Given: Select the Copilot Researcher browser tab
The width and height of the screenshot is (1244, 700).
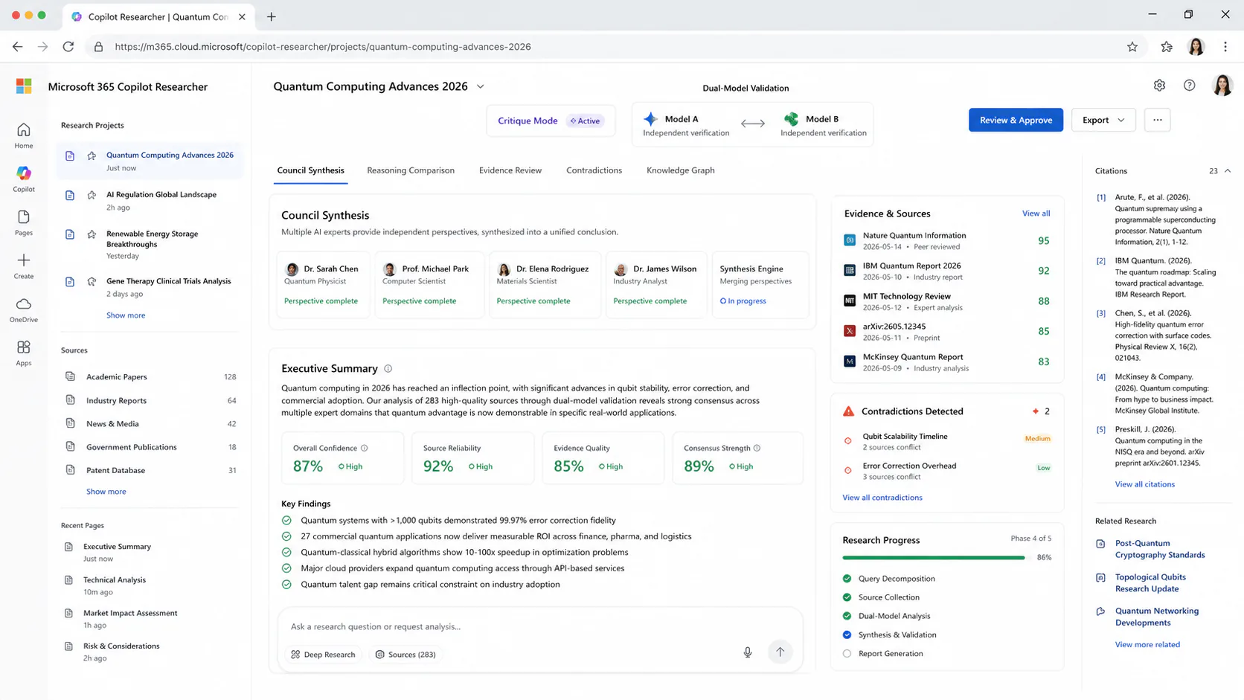Looking at the screenshot, I should (158, 16).
